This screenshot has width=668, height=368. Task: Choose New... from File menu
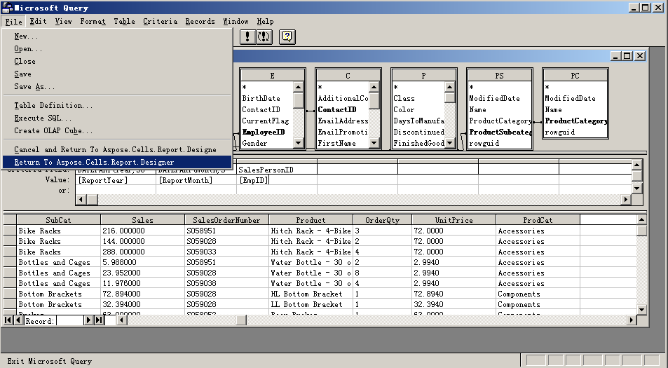[x=117, y=36]
